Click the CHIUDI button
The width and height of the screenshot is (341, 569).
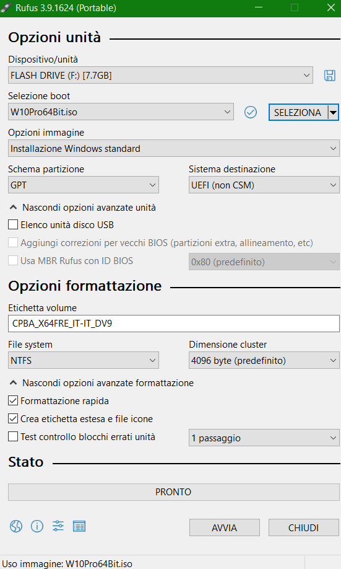(x=303, y=527)
